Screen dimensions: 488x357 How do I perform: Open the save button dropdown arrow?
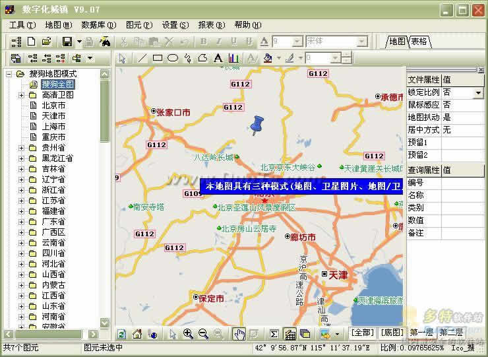click(x=79, y=42)
